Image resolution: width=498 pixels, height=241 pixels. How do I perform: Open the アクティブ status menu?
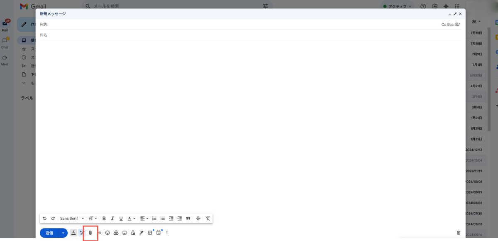pyautogui.click(x=398, y=6)
